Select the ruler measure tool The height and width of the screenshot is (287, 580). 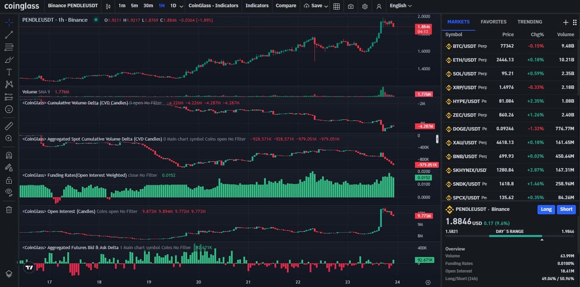(x=9, y=126)
